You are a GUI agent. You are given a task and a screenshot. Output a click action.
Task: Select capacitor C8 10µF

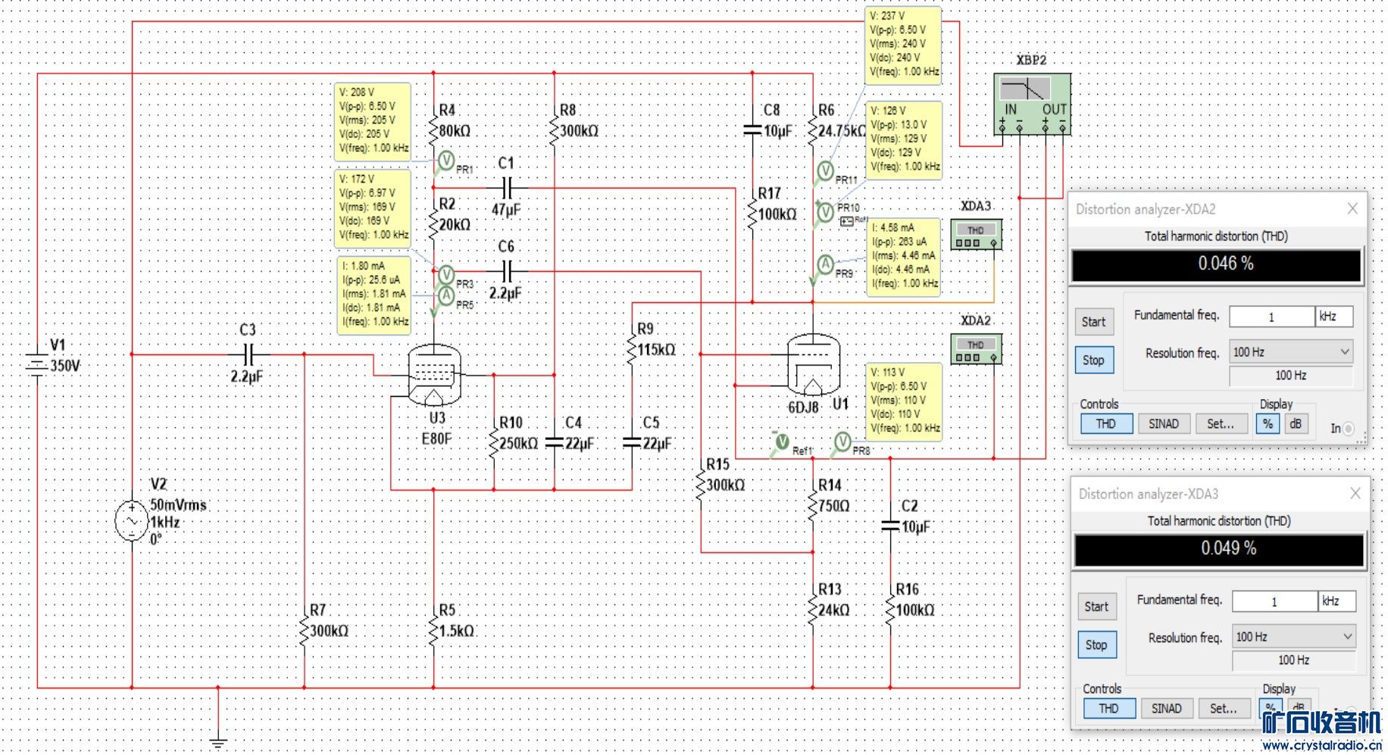point(752,130)
